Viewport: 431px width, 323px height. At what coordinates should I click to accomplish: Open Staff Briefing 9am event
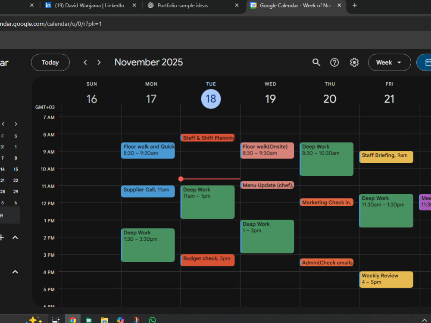(386, 157)
